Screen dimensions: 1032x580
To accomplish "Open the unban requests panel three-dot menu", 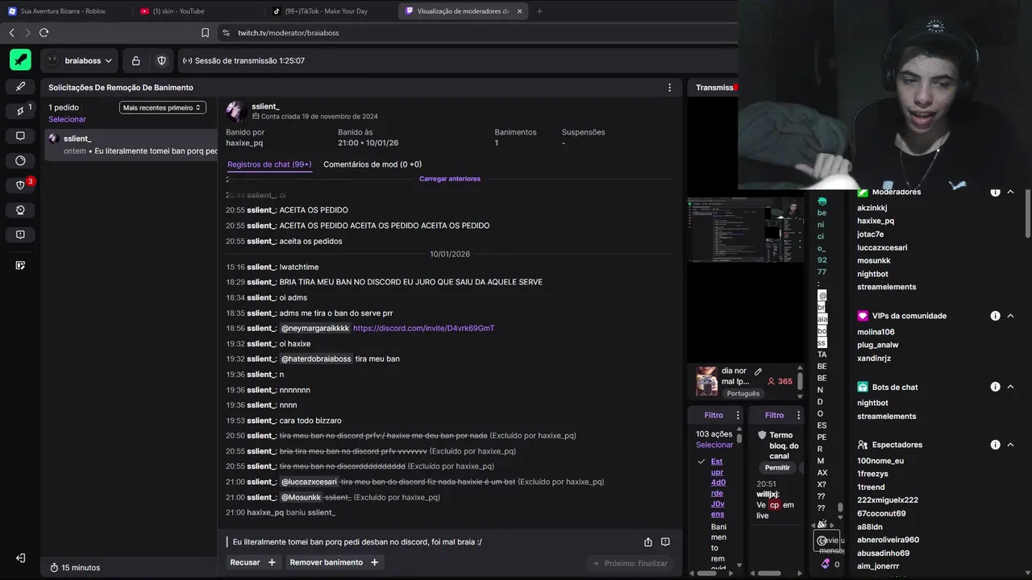I will 669,87.
